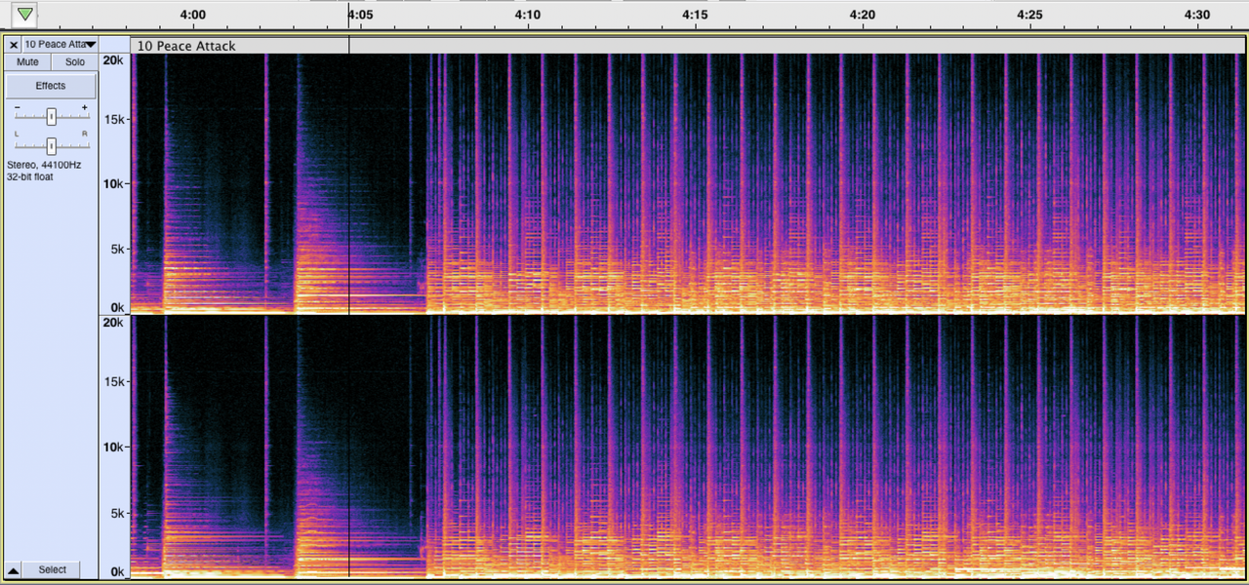Click the 5k label on the upper channel scale

(116, 250)
